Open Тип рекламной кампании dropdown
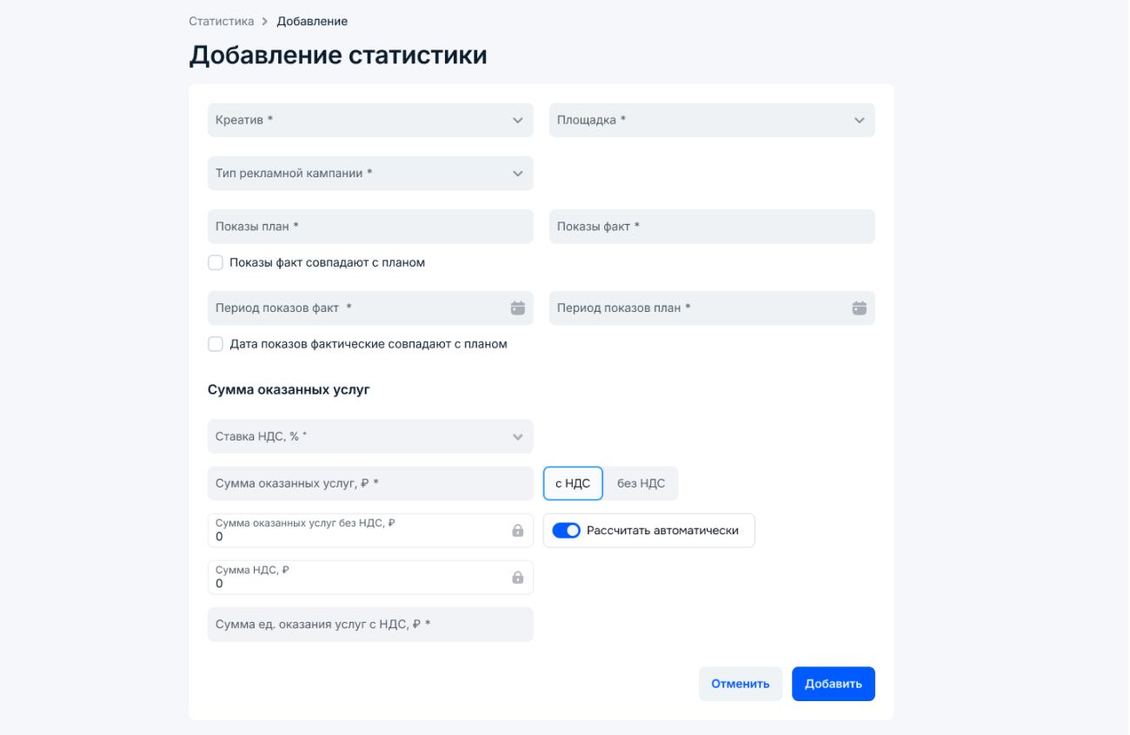 pos(370,173)
